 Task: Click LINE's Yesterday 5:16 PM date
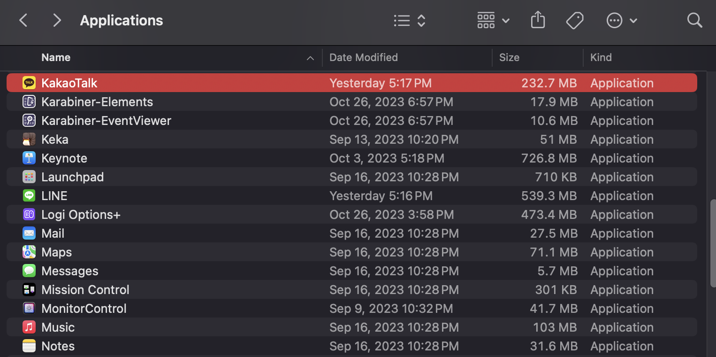coord(381,196)
